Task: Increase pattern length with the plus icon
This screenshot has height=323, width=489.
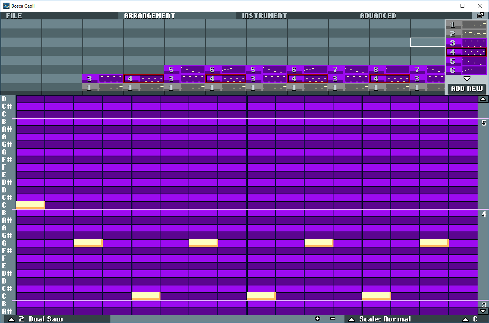Action: pyautogui.click(x=318, y=319)
